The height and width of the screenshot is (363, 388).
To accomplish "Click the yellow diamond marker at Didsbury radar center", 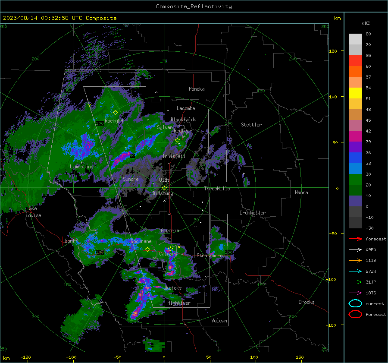I will point(165,188).
